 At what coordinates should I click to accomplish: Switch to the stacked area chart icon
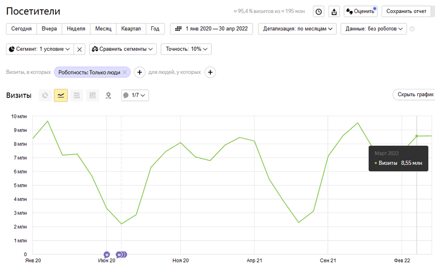coord(76,95)
